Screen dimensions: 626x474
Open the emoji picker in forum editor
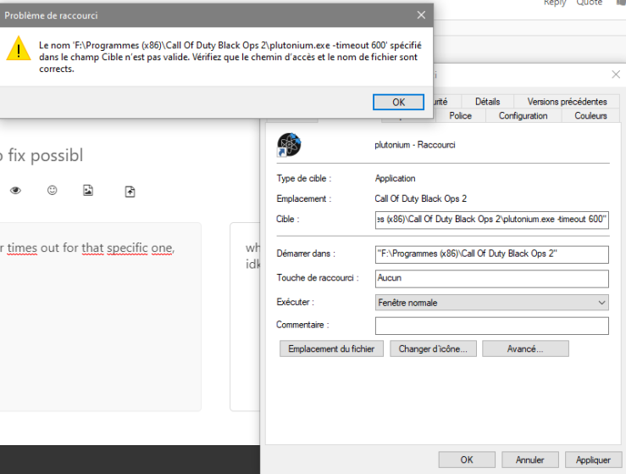(52, 190)
